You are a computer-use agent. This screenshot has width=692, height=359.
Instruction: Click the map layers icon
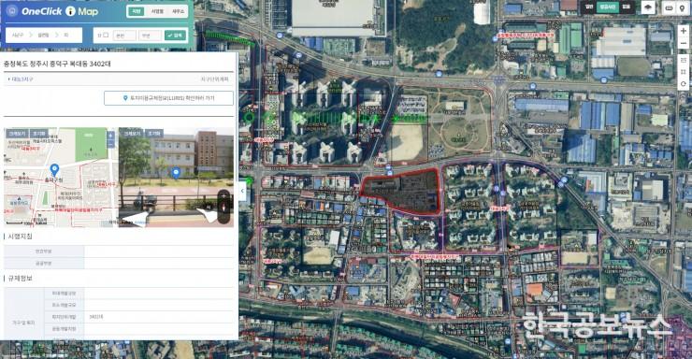pos(648,7)
